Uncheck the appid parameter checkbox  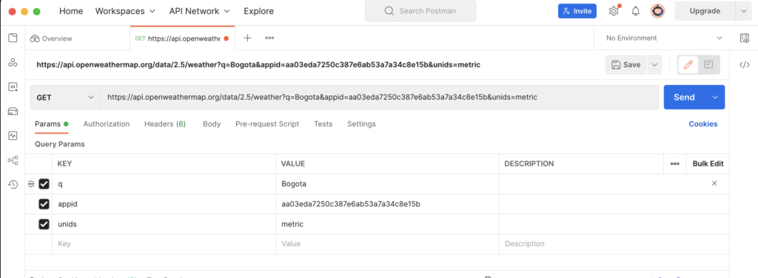point(44,204)
